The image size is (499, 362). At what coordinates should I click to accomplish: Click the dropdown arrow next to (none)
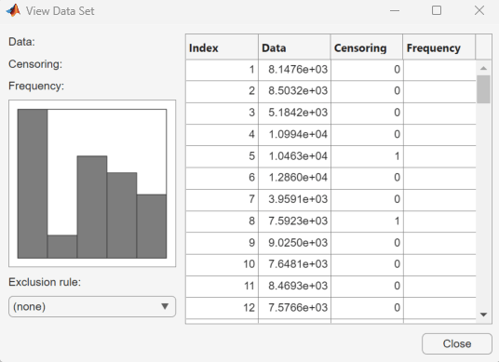[165, 306]
